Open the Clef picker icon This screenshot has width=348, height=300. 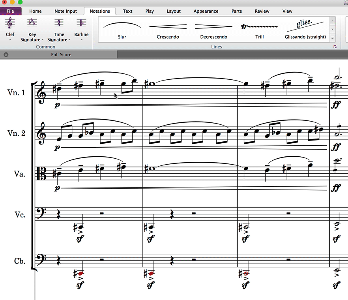point(10,23)
